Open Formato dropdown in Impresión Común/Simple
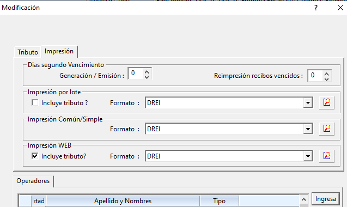347x207 pixels. (x=308, y=129)
